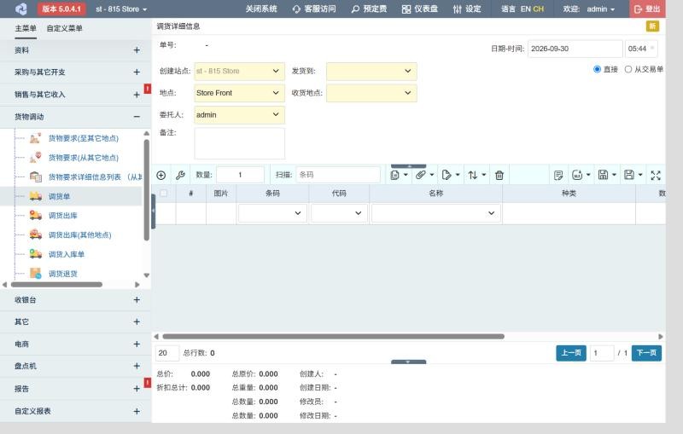Viewport: 683px width, 434px height.
Task: Open the 委托人 admin dropdown
Action: click(240, 115)
